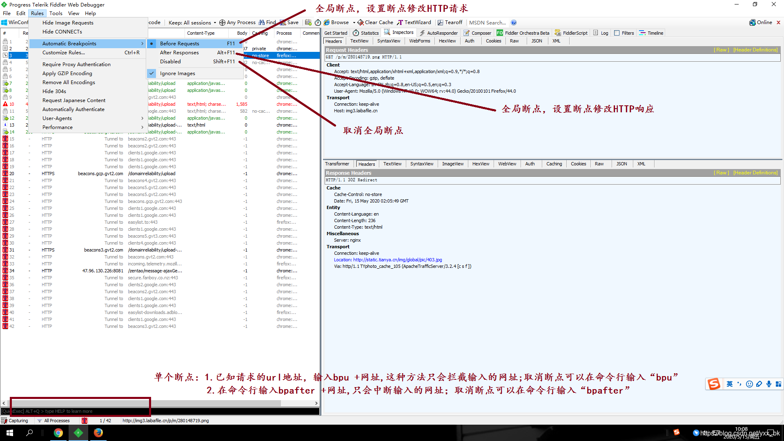The width and height of the screenshot is (784, 441).
Task: Click the red breakpoint indicator in status bar
Action: pos(85,421)
